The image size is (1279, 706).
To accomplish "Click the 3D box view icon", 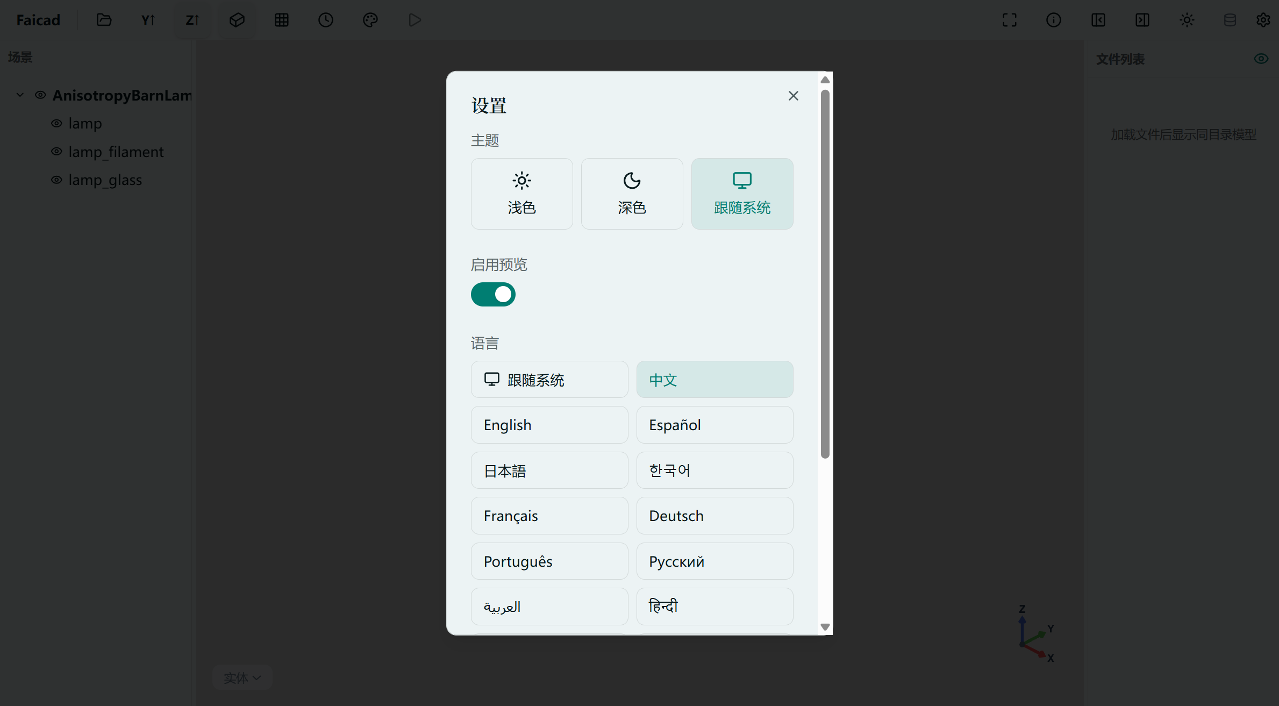I will pyautogui.click(x=237, y=20).
